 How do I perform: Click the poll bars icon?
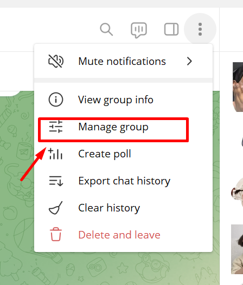coord(56,154)
